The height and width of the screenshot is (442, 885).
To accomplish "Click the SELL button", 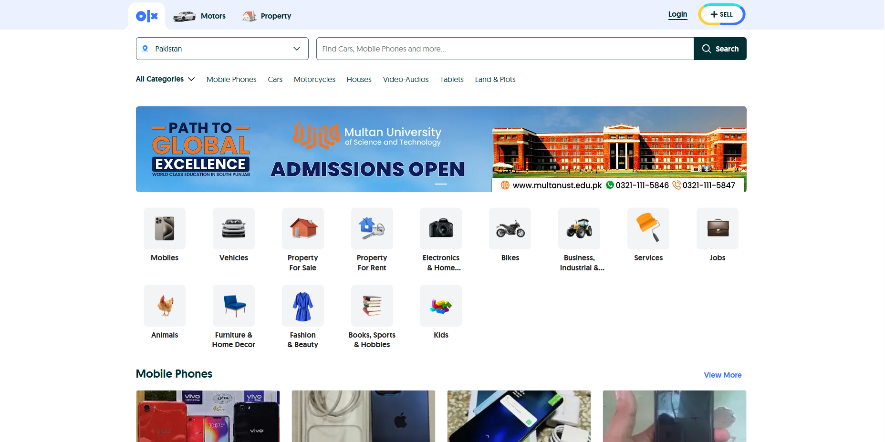I will click(x=722, y=14).
